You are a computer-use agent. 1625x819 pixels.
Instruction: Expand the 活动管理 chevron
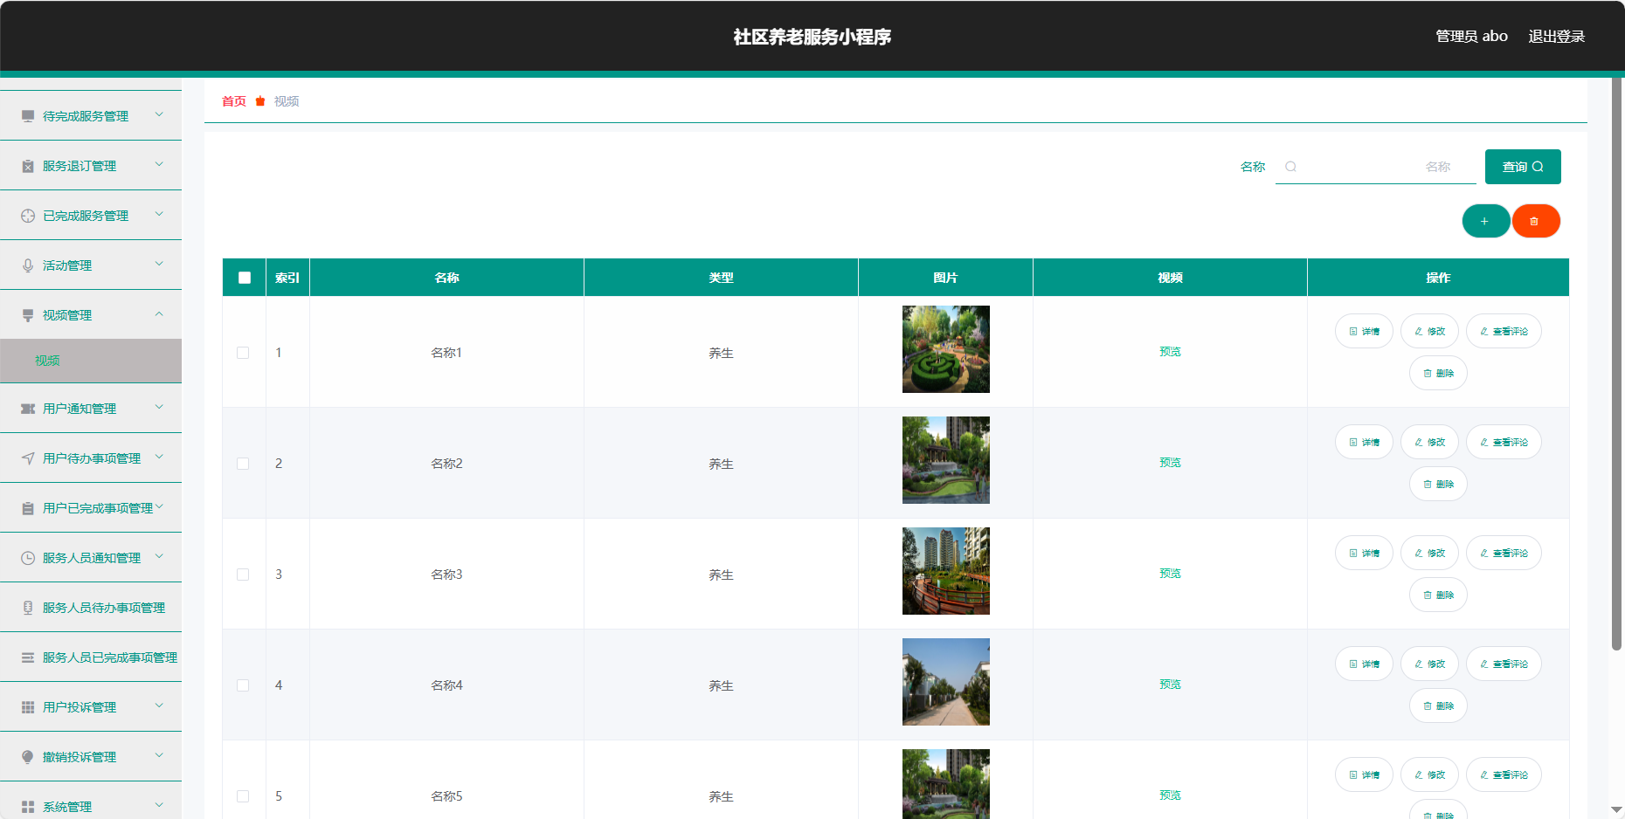[x=159, y=264]
